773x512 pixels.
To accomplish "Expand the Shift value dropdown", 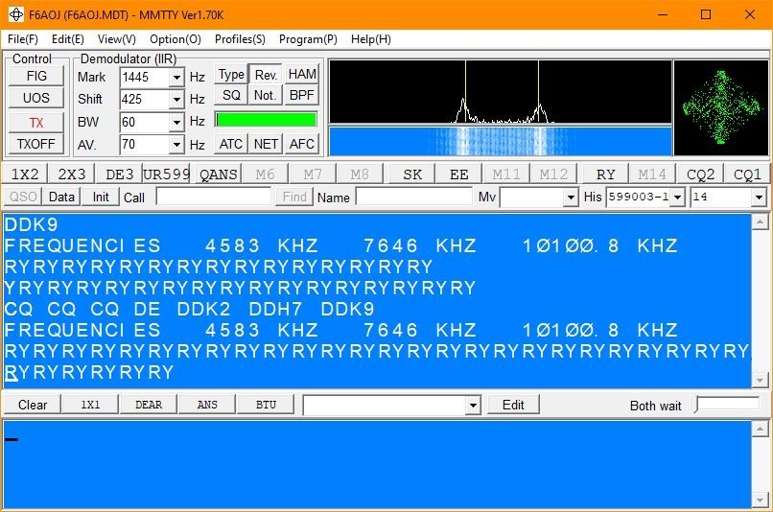I will point(176,100).
